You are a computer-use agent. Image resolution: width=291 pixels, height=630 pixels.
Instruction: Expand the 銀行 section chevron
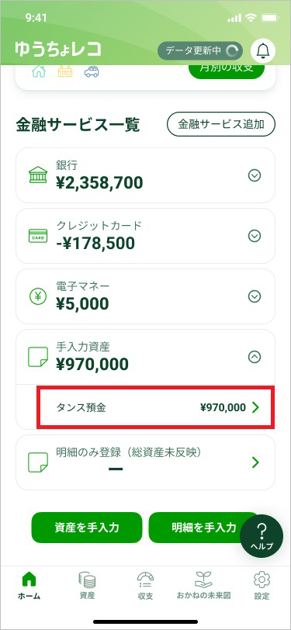click(x=255, y=175)
